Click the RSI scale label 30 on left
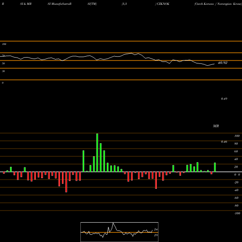Viewport: 242px width, 242px height. coord(3,71)
